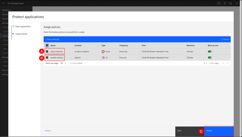Toggle the select-all checkbox in table header

click(47, 45)
